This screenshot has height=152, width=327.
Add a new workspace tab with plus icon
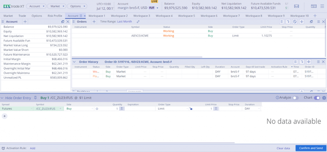tap(315, 16)
